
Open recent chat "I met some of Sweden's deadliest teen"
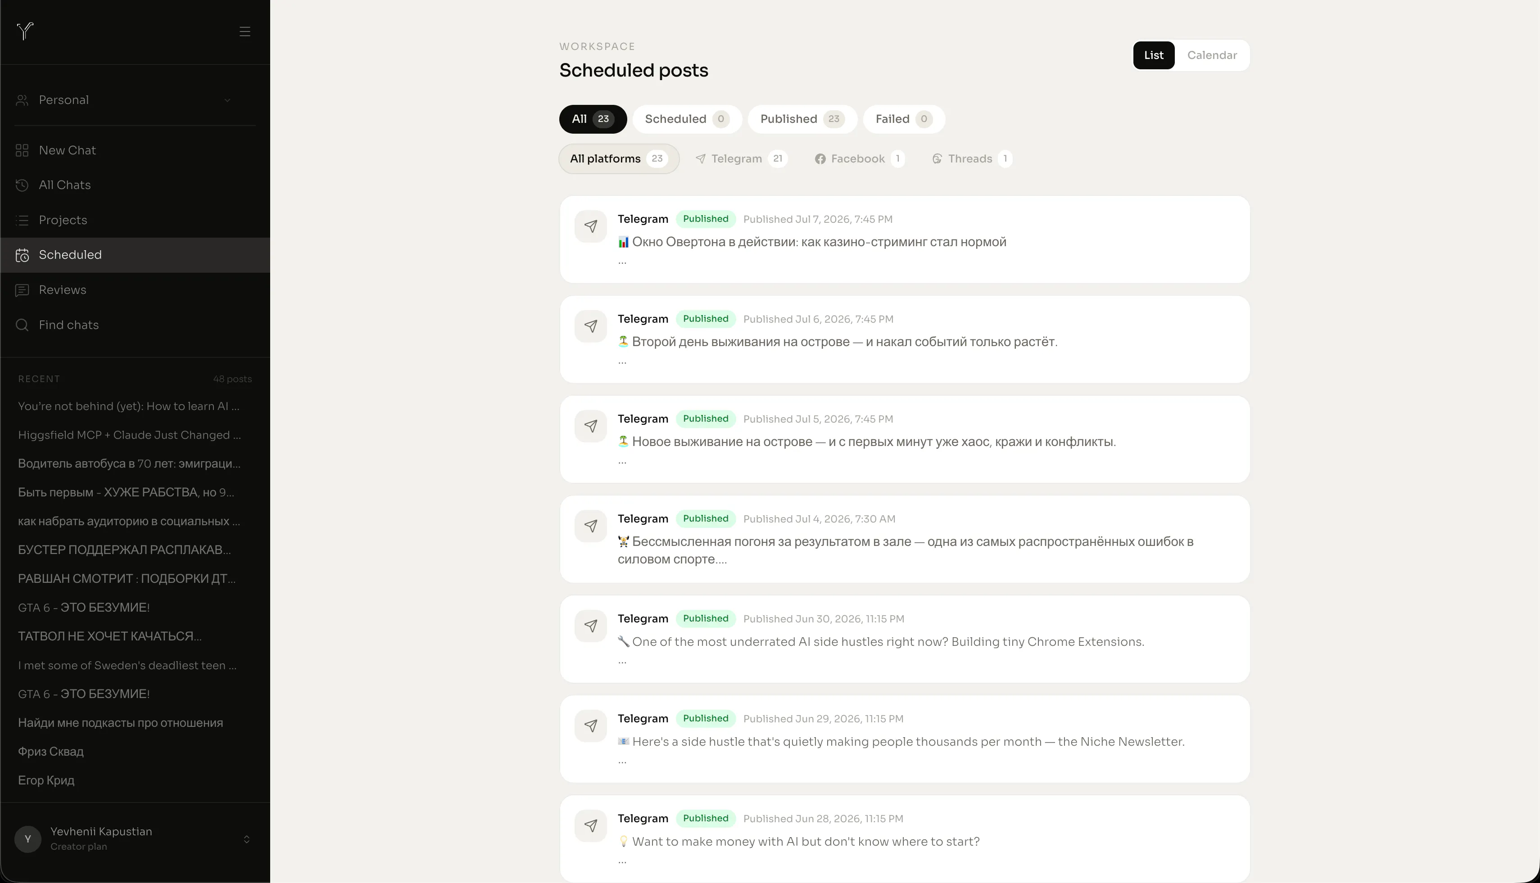pyautogui.click(x=127, y=665)
